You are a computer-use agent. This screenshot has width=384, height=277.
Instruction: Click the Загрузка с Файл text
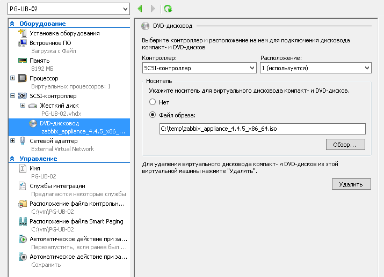point(54,51)
